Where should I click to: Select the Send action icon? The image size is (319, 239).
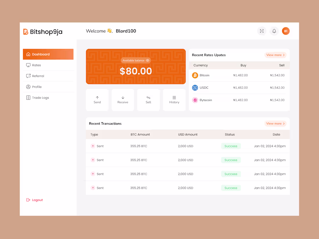[97, 98]
